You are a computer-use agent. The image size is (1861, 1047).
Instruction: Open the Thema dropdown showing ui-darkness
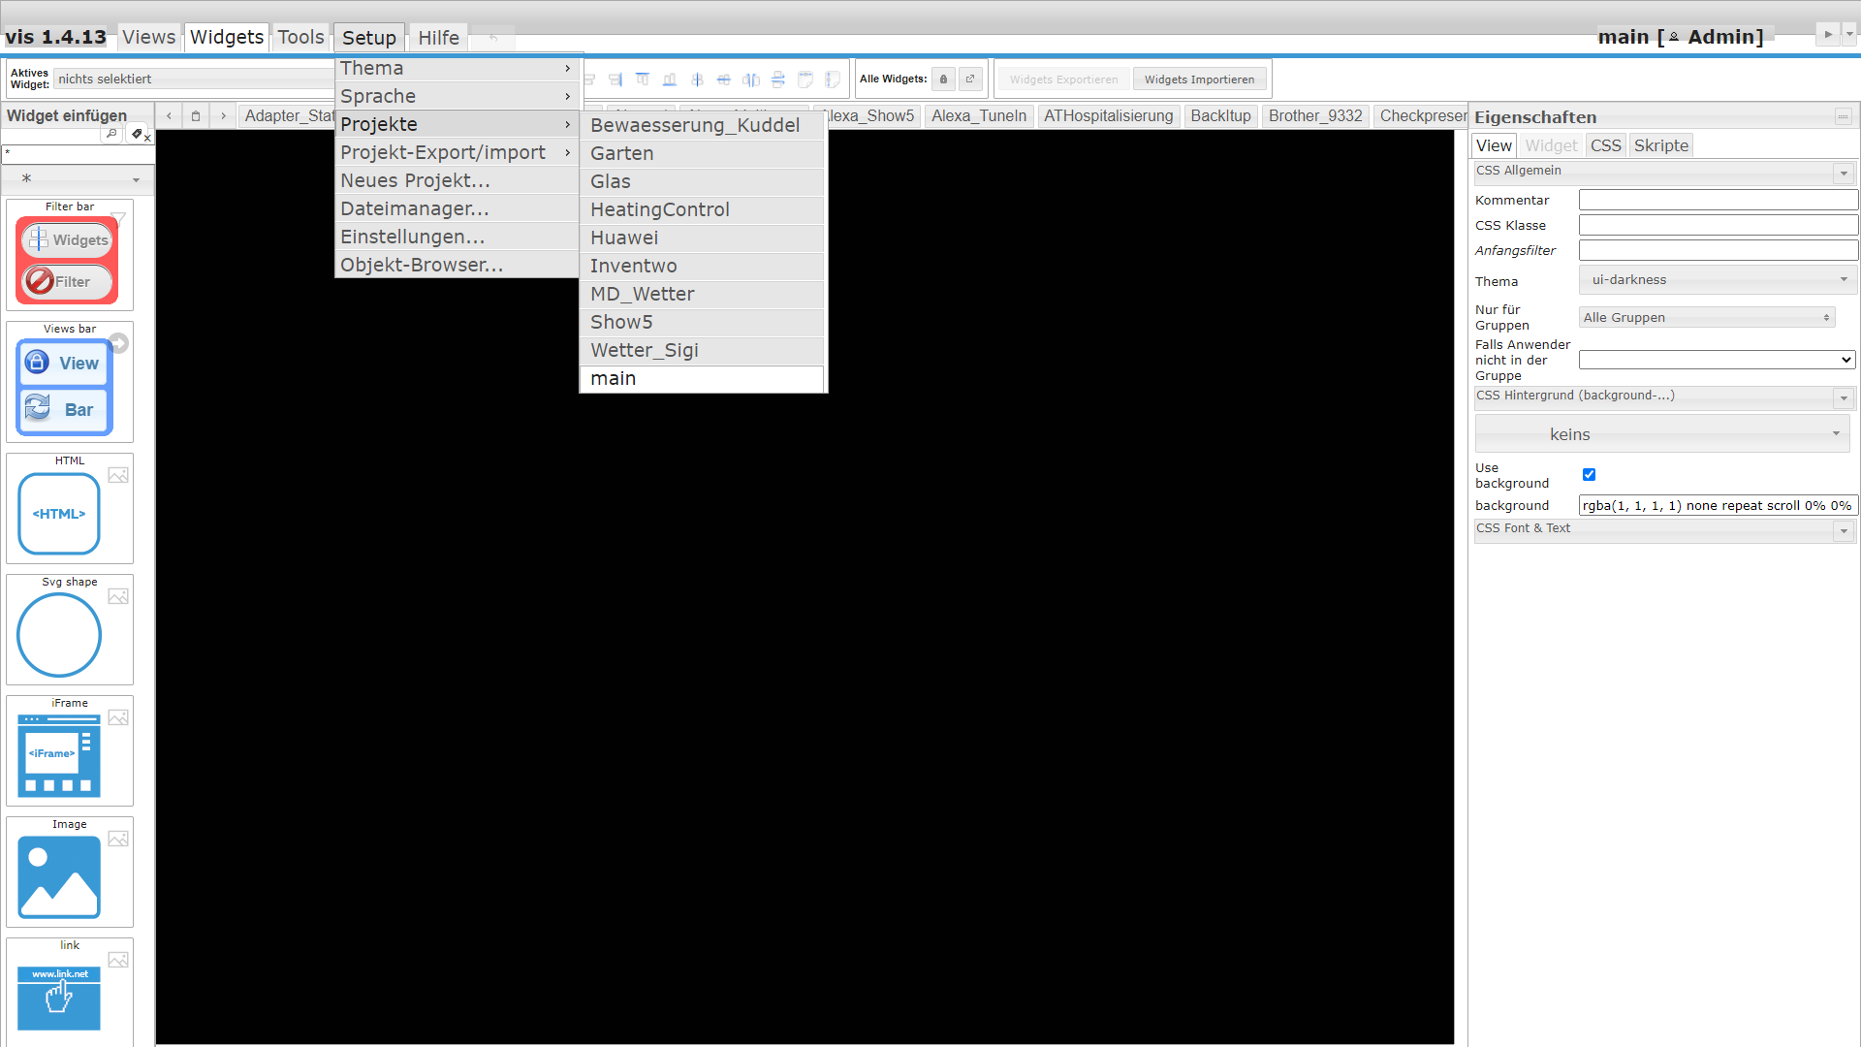pos(1717,279)
